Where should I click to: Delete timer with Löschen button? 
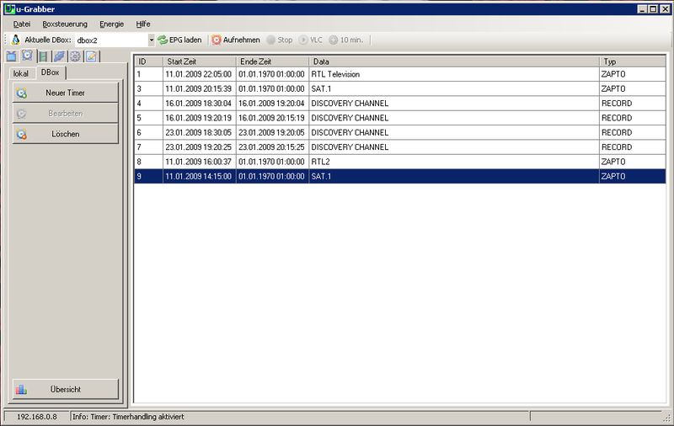pos(65,134)
